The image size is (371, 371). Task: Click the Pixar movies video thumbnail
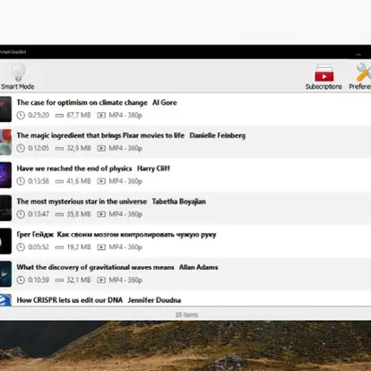pos(5,142)
